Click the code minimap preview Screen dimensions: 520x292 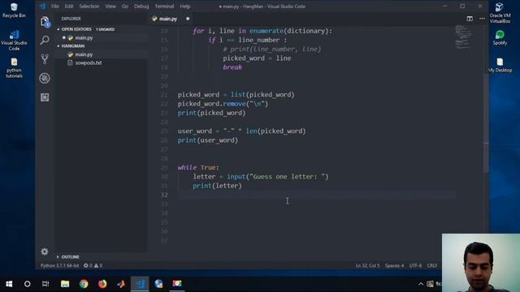click(x=464, y=37)
